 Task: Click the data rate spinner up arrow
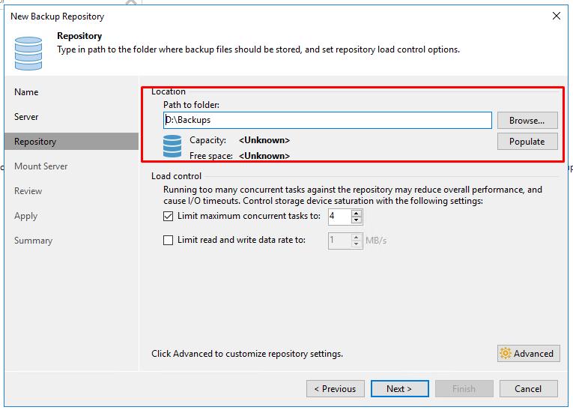pos(357,237)
